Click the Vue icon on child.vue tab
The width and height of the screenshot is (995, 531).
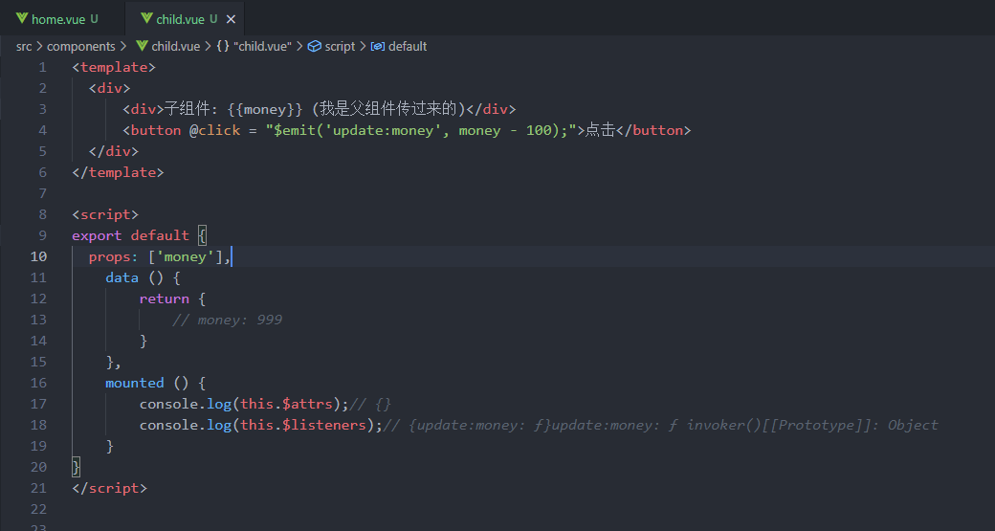(146, 19)
